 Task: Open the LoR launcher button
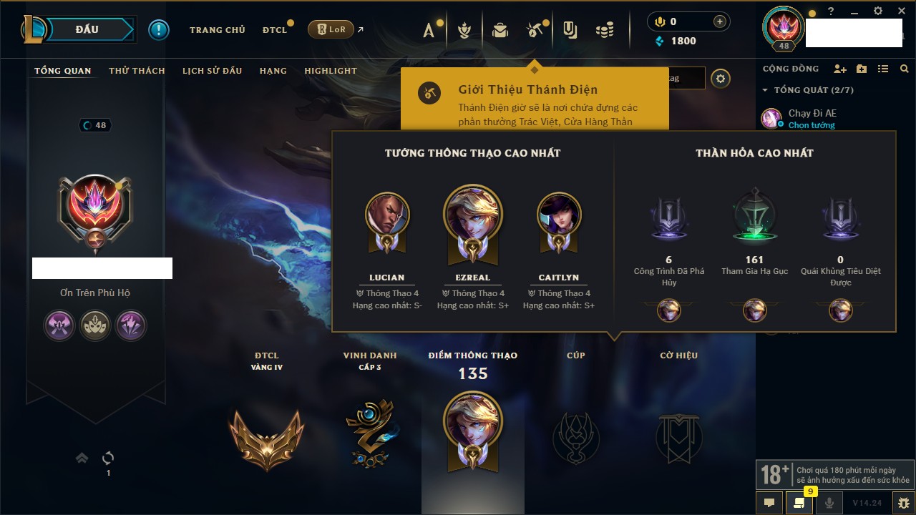click(x=331, y=30)
